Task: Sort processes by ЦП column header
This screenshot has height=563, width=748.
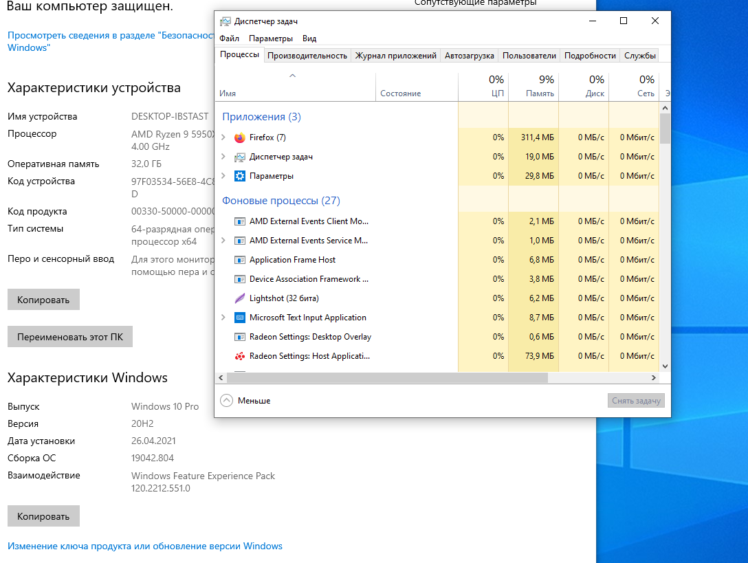Action: (483, 87)
